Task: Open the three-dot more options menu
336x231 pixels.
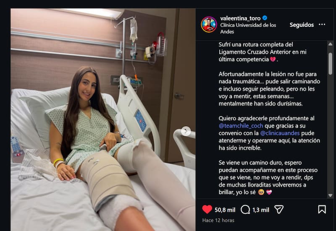Action: [322, 25]
